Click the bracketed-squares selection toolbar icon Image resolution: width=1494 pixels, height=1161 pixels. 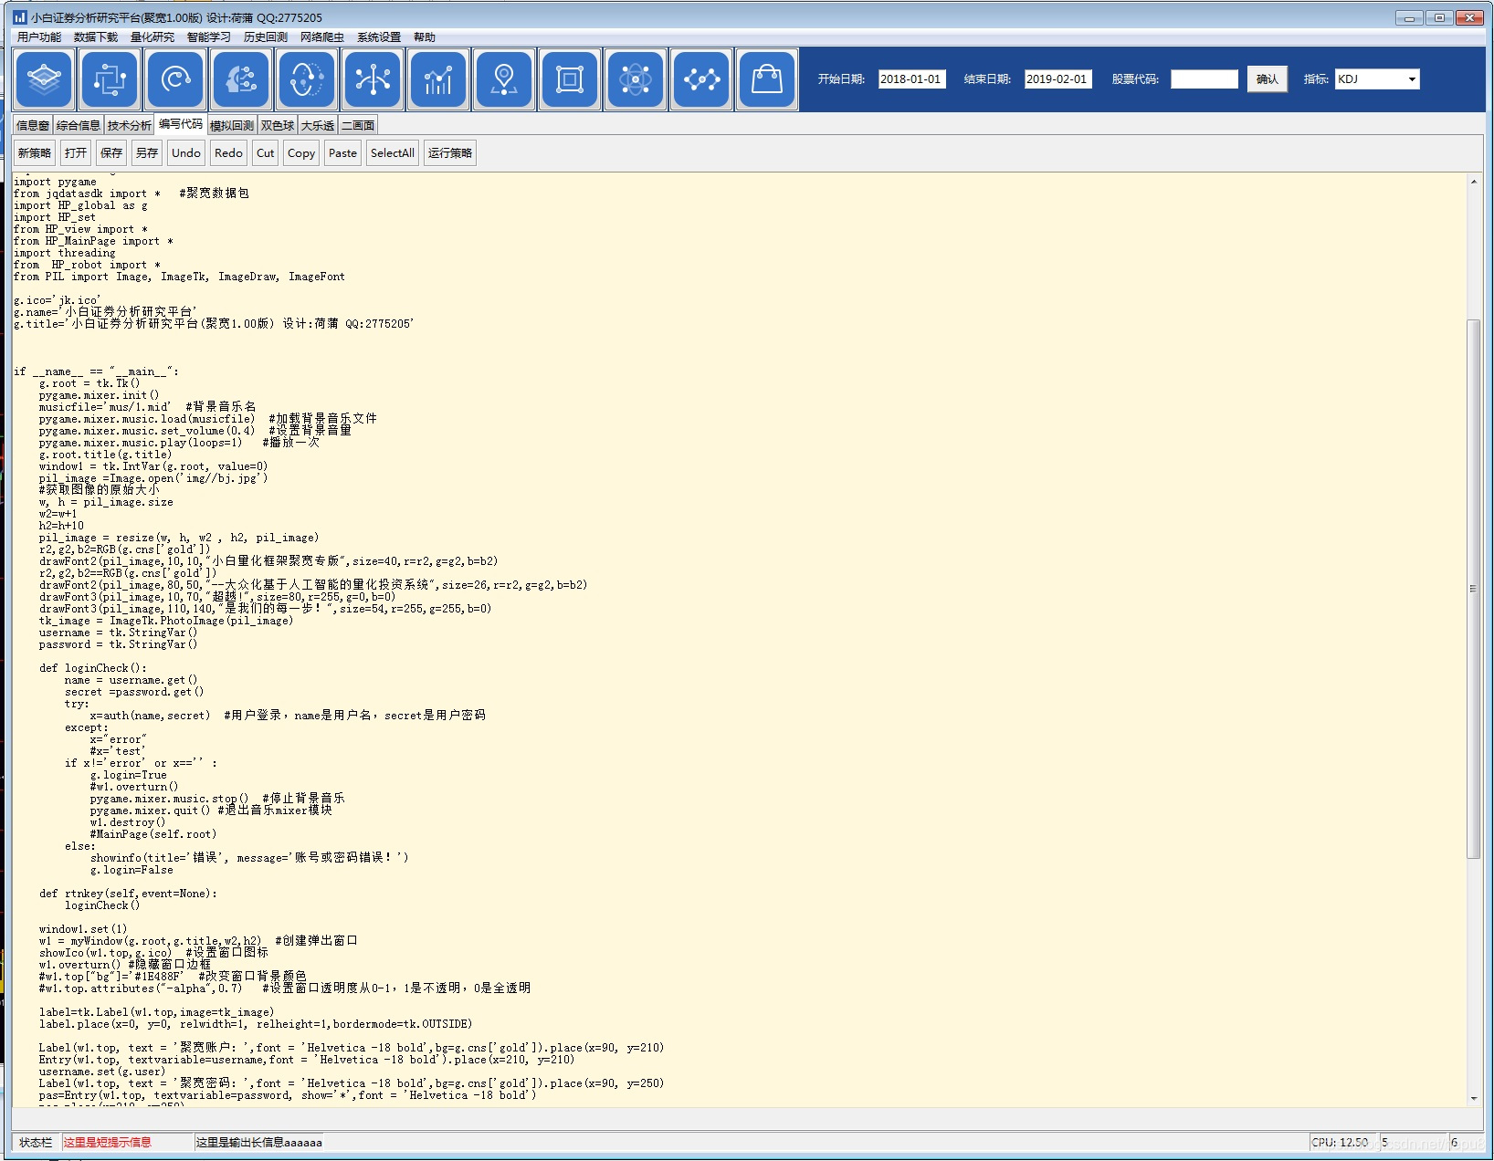click(x=110, y=79)
